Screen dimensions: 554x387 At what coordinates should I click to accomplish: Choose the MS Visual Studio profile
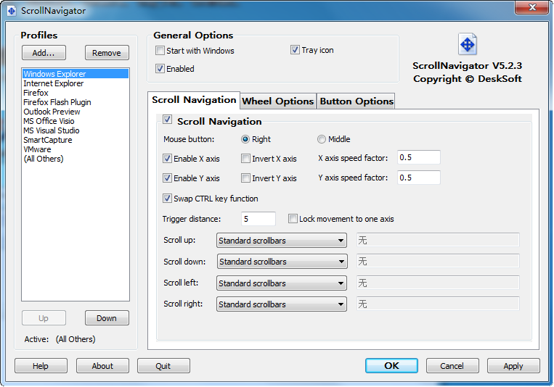tap(52, 130)
